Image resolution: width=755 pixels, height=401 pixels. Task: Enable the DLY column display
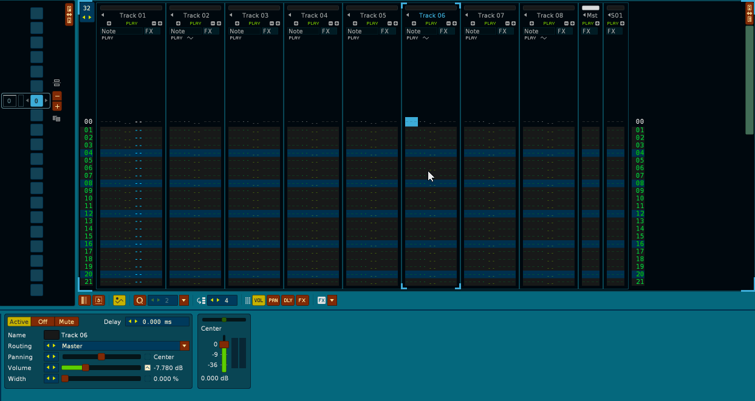click(288, 300)
